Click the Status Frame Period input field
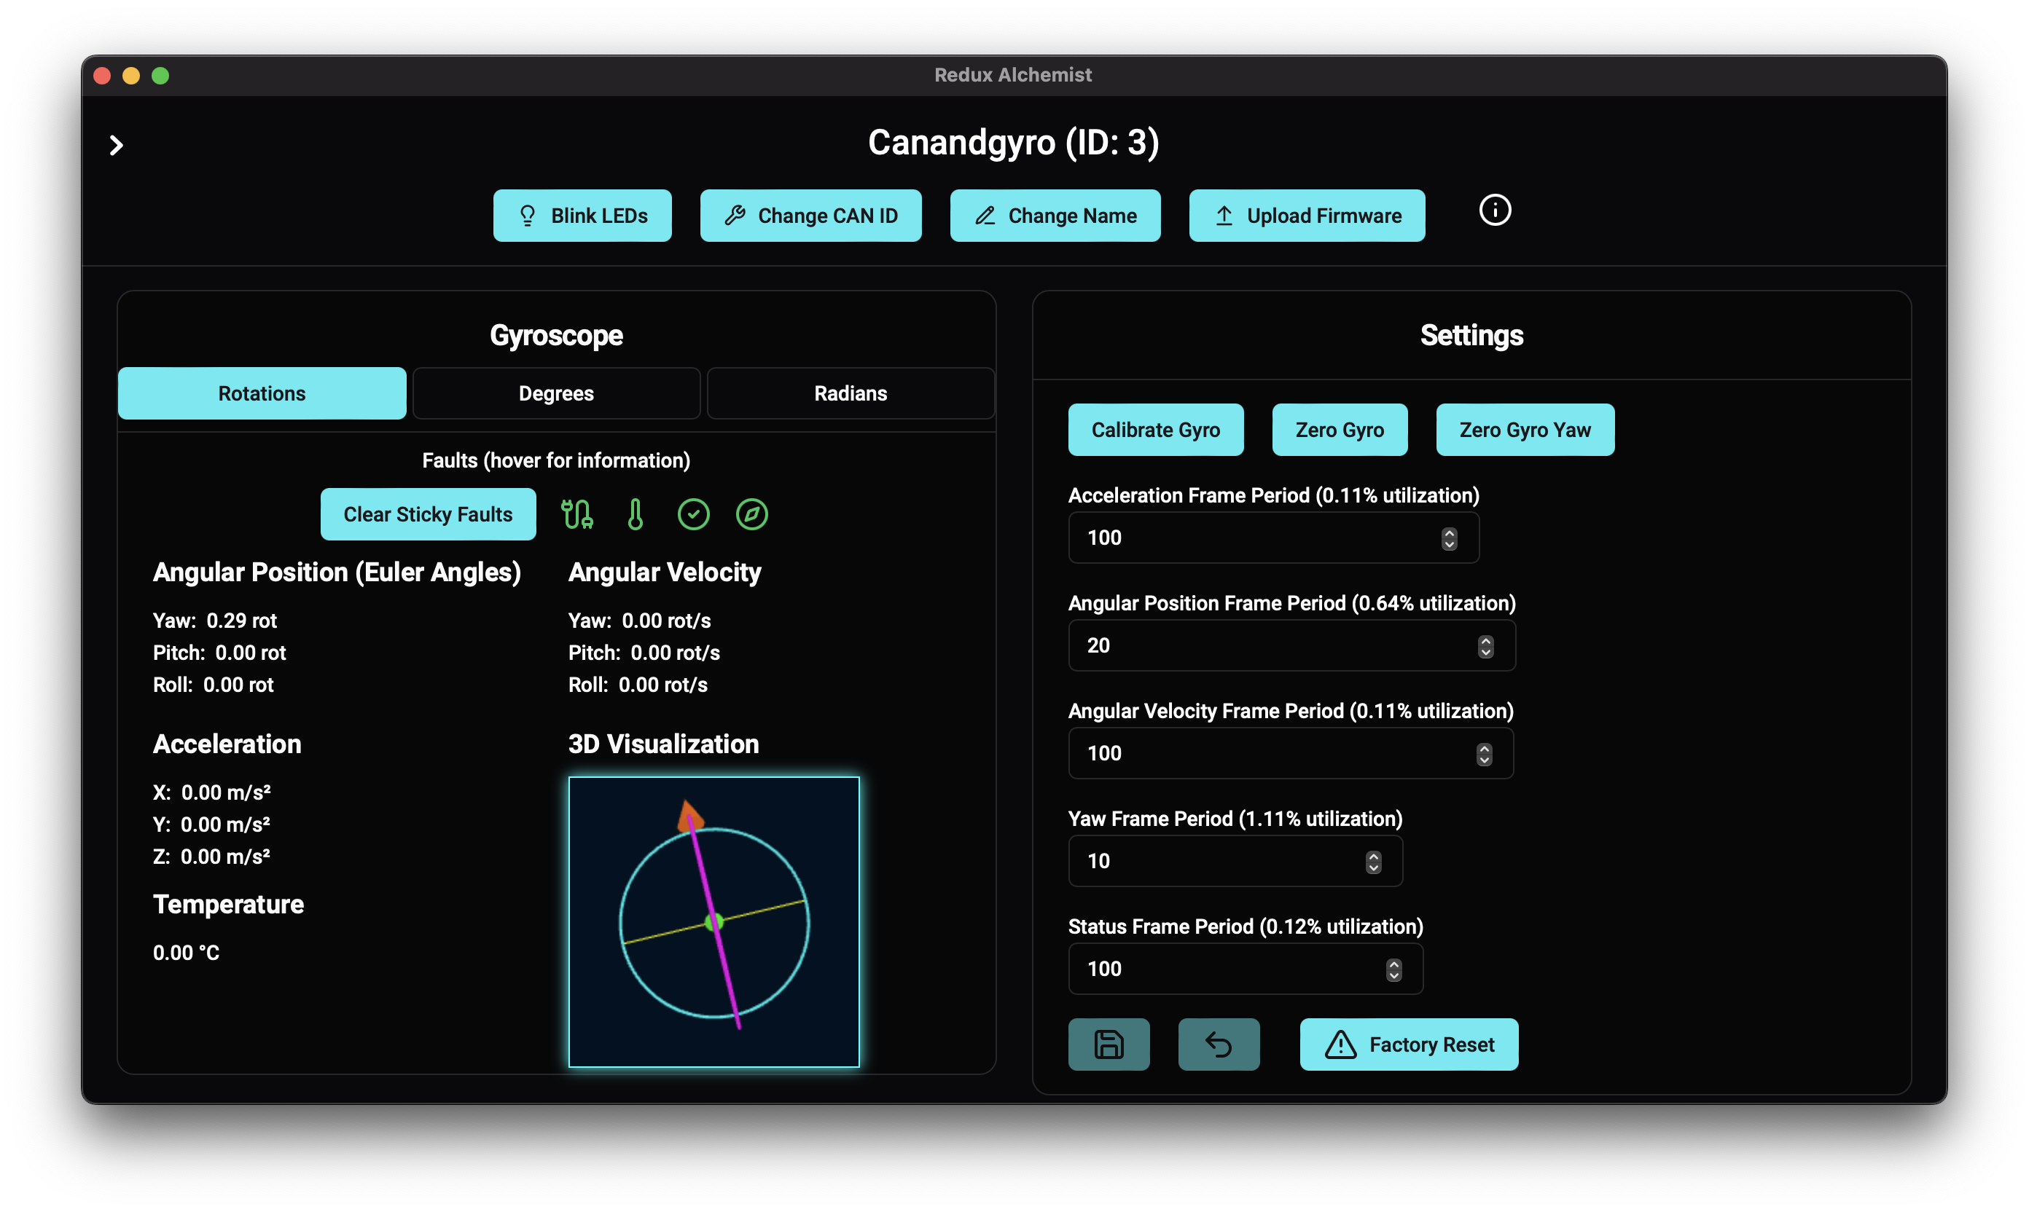The width and height of the screenshot is (2029, 1212). pyautogui.click(x=1226, y=969)
